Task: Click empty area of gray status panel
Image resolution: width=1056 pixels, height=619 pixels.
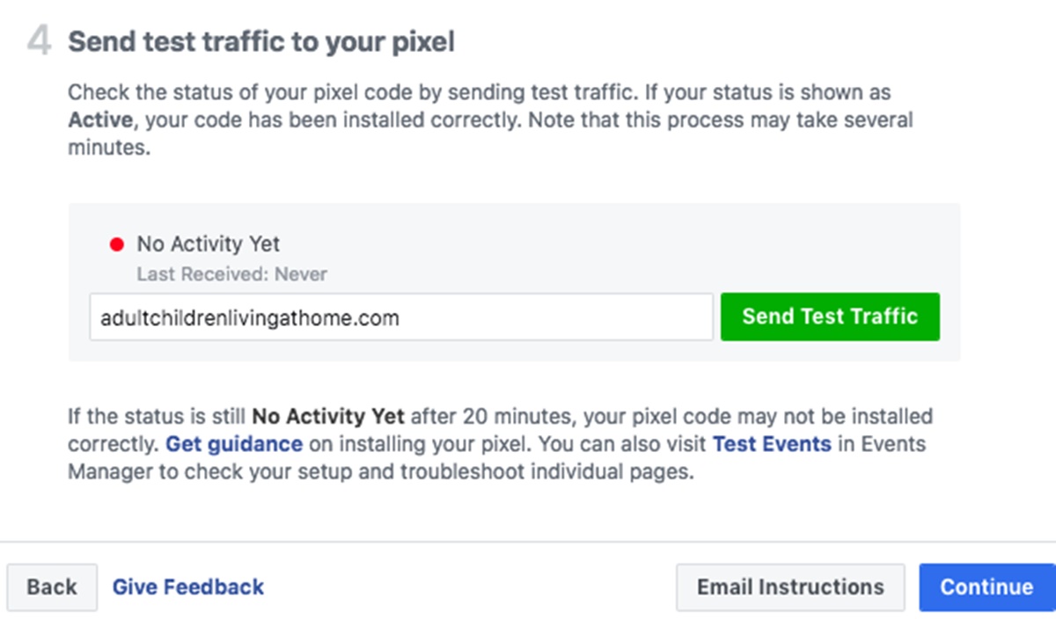Action: pos(616,246)
